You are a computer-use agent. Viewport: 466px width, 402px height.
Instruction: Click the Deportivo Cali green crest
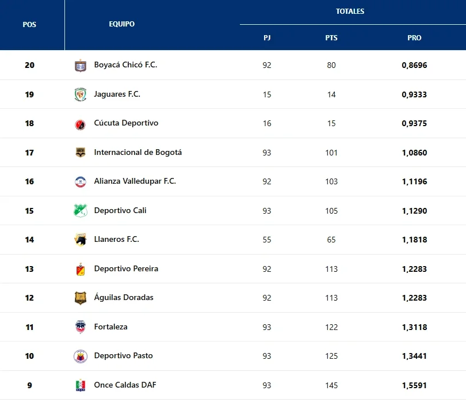coord(81,211)
